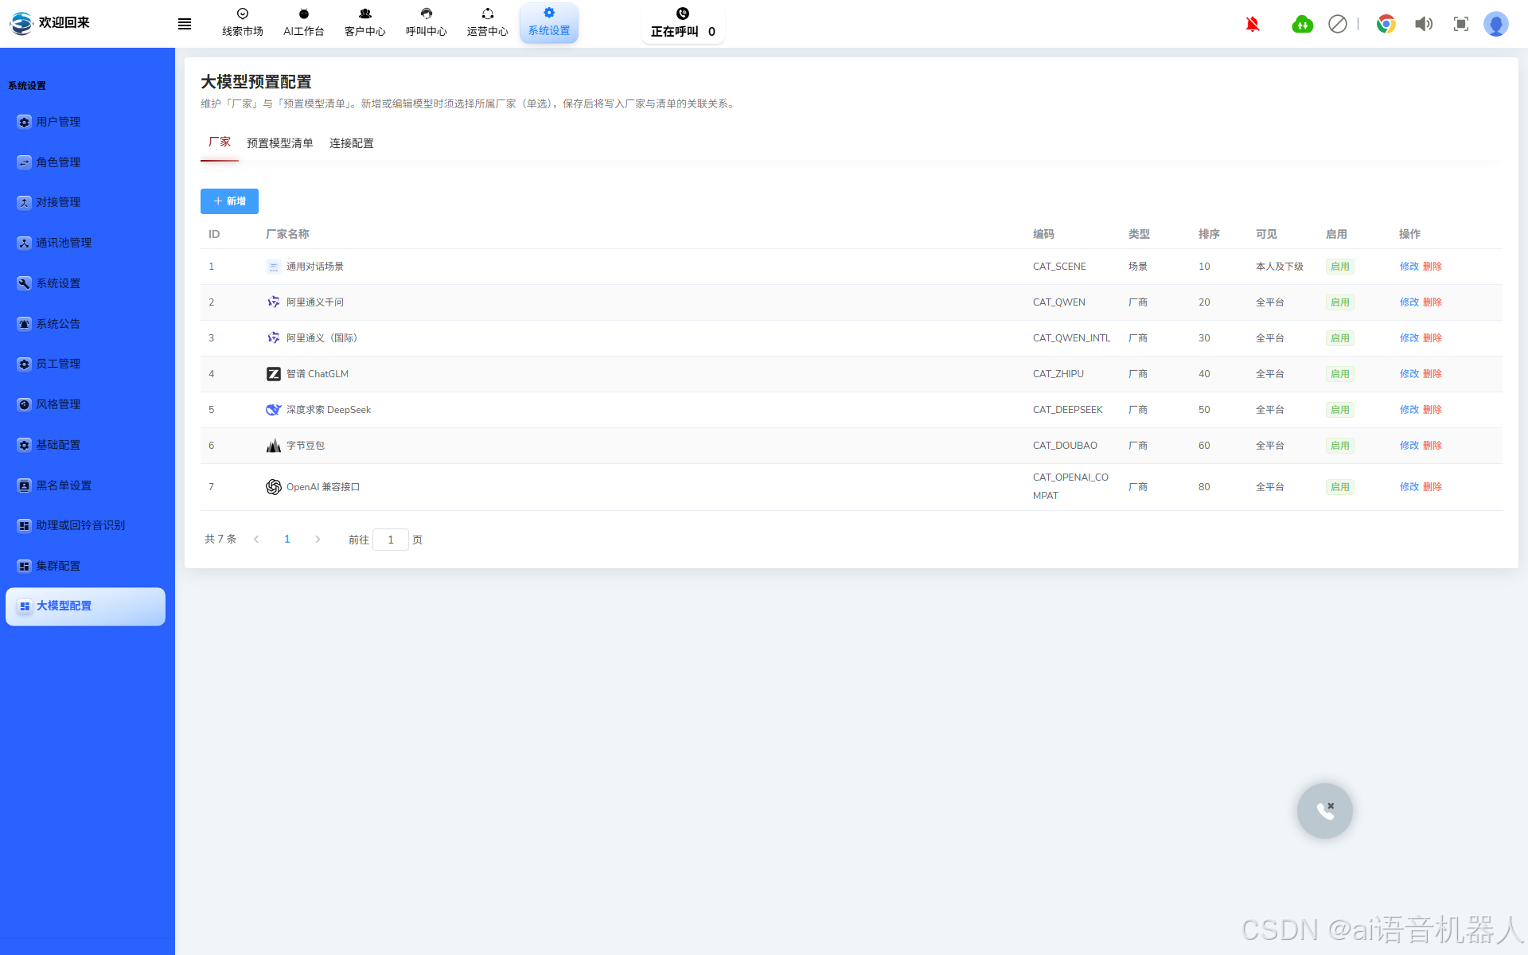Open 呼叫中心 in the top navigation
Screen dimensions: 1528x955
[x=427, y=22]
